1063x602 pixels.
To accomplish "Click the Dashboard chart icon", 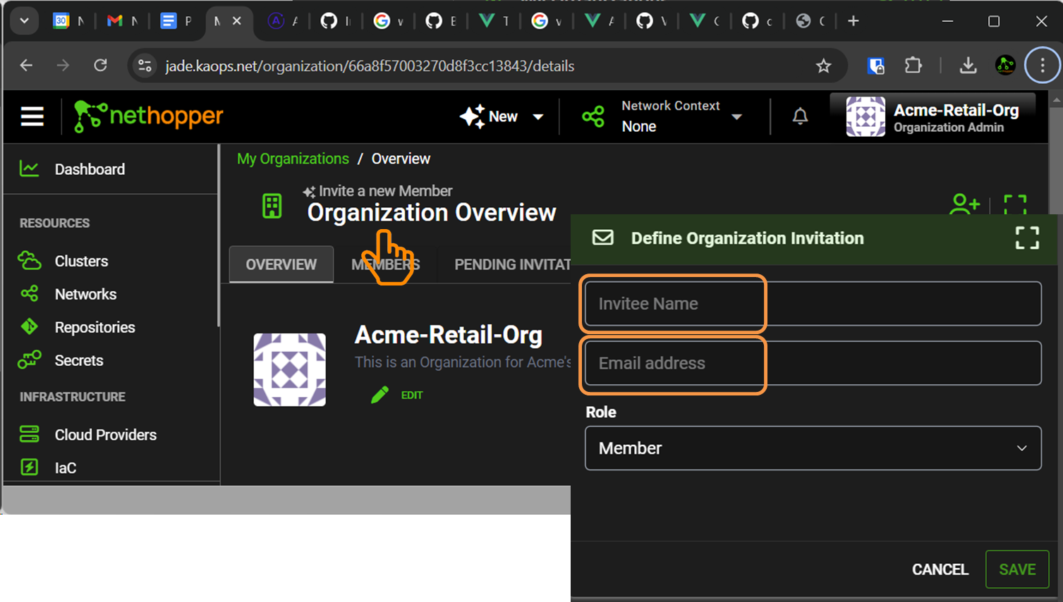I will (29, 168).
